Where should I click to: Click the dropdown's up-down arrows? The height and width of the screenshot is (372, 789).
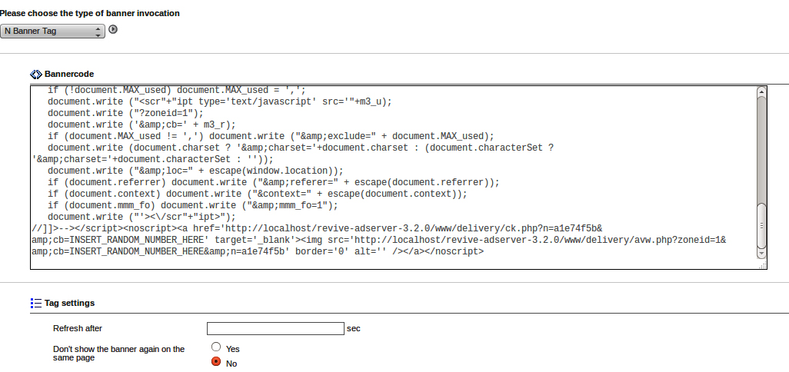pyautogui.click(x=98, y=31)
